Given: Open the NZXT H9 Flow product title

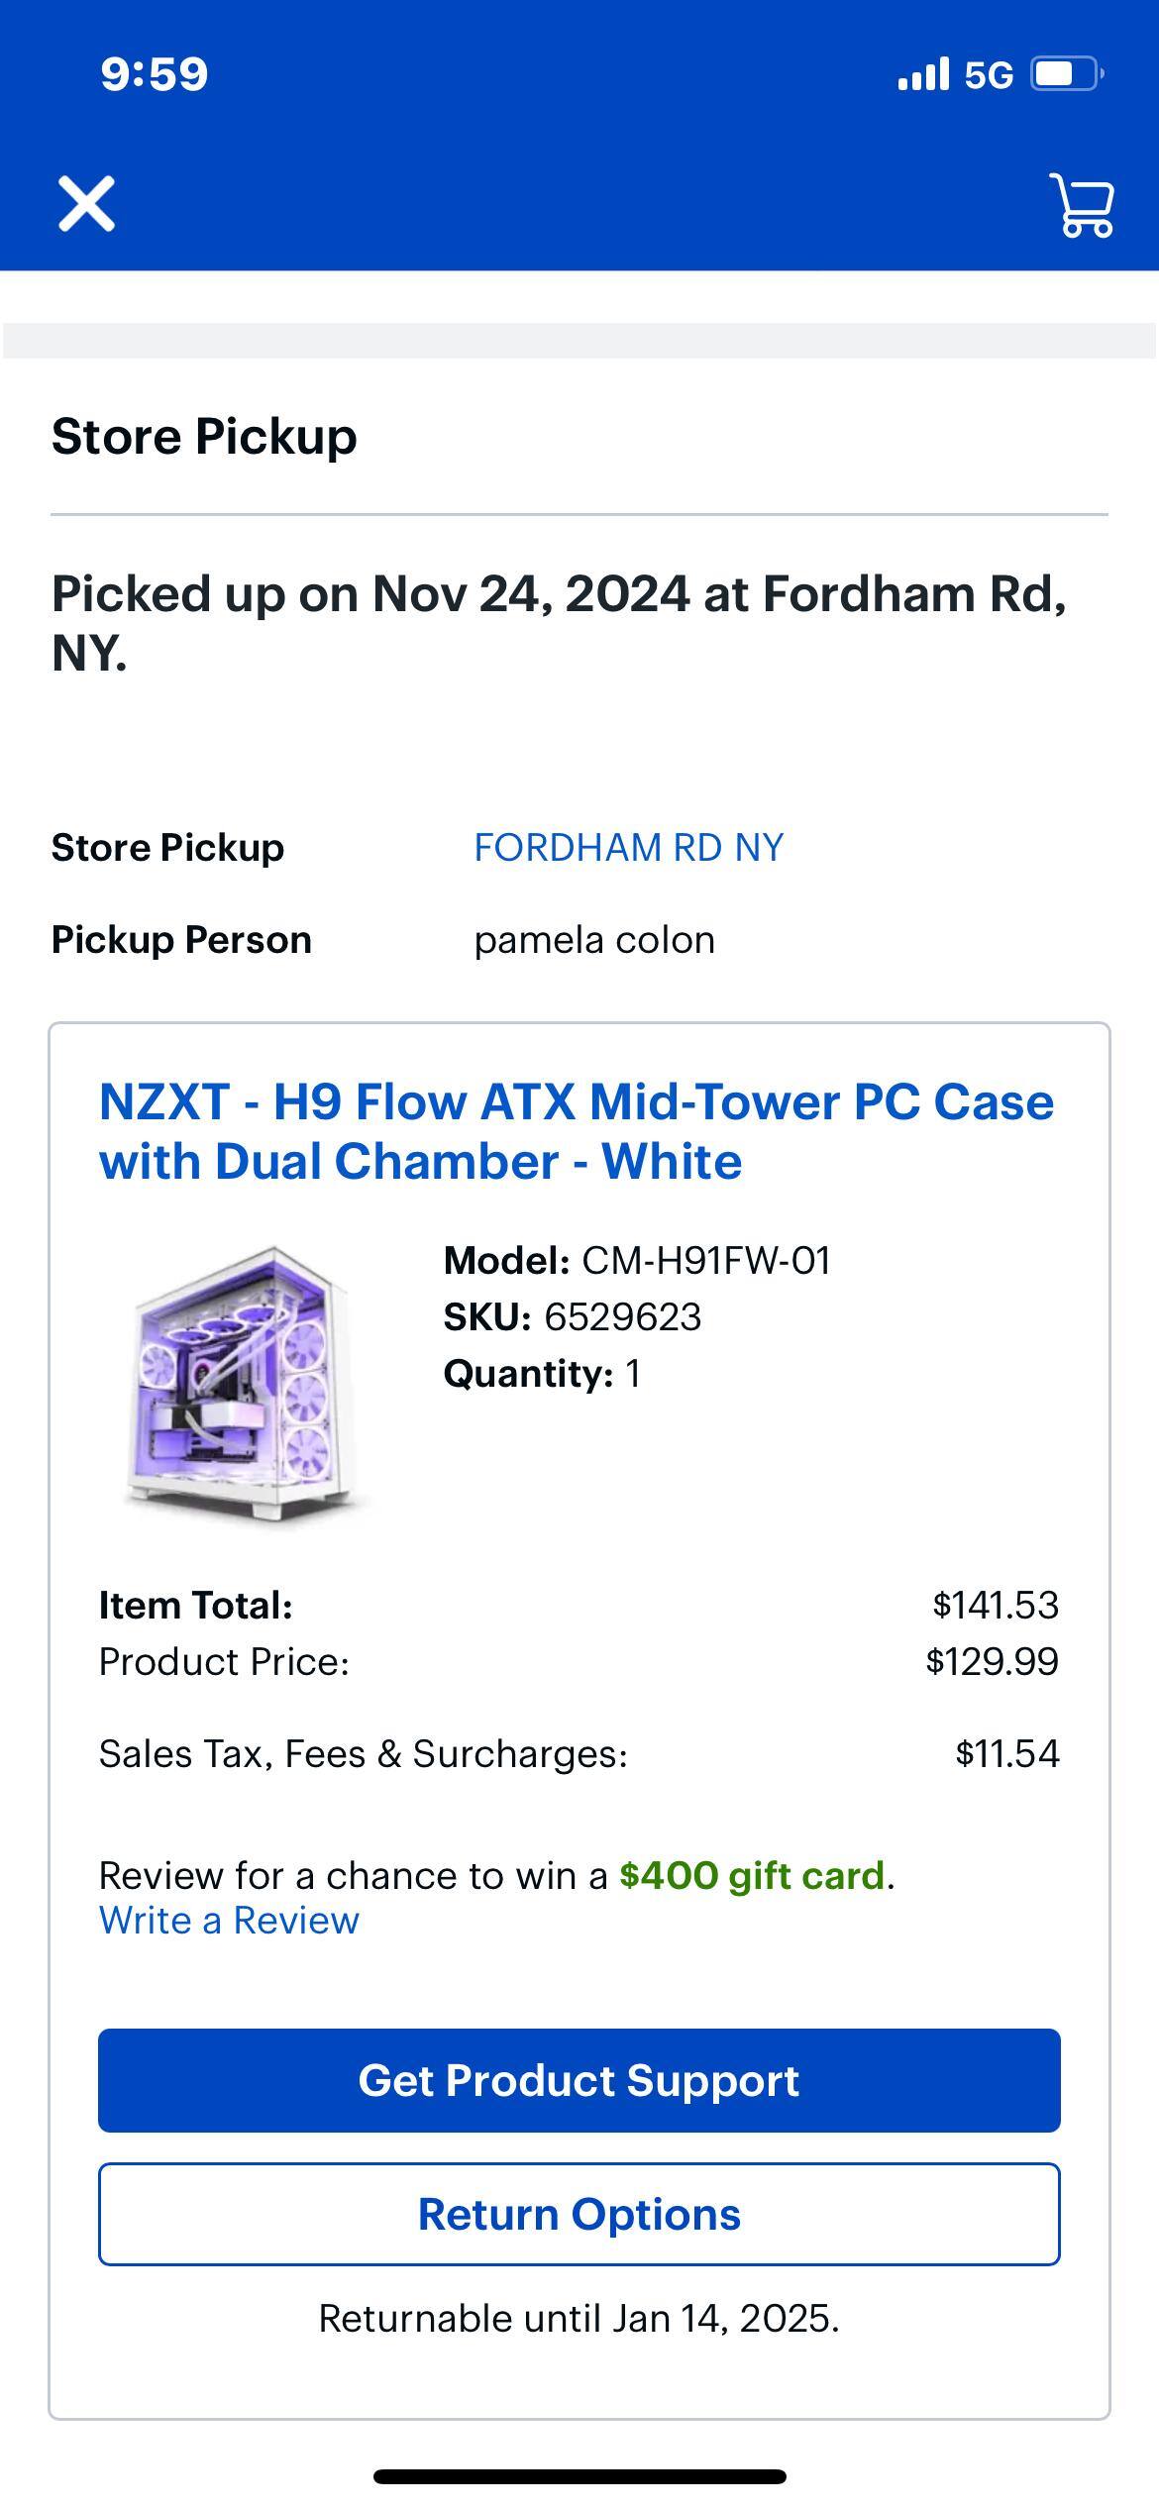Looking at the screenshot, I should [x=577, y=1131].
